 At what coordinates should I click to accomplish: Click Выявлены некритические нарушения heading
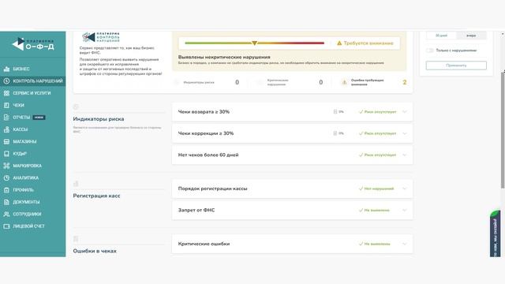pyautogui.click(x=224, y=57)
